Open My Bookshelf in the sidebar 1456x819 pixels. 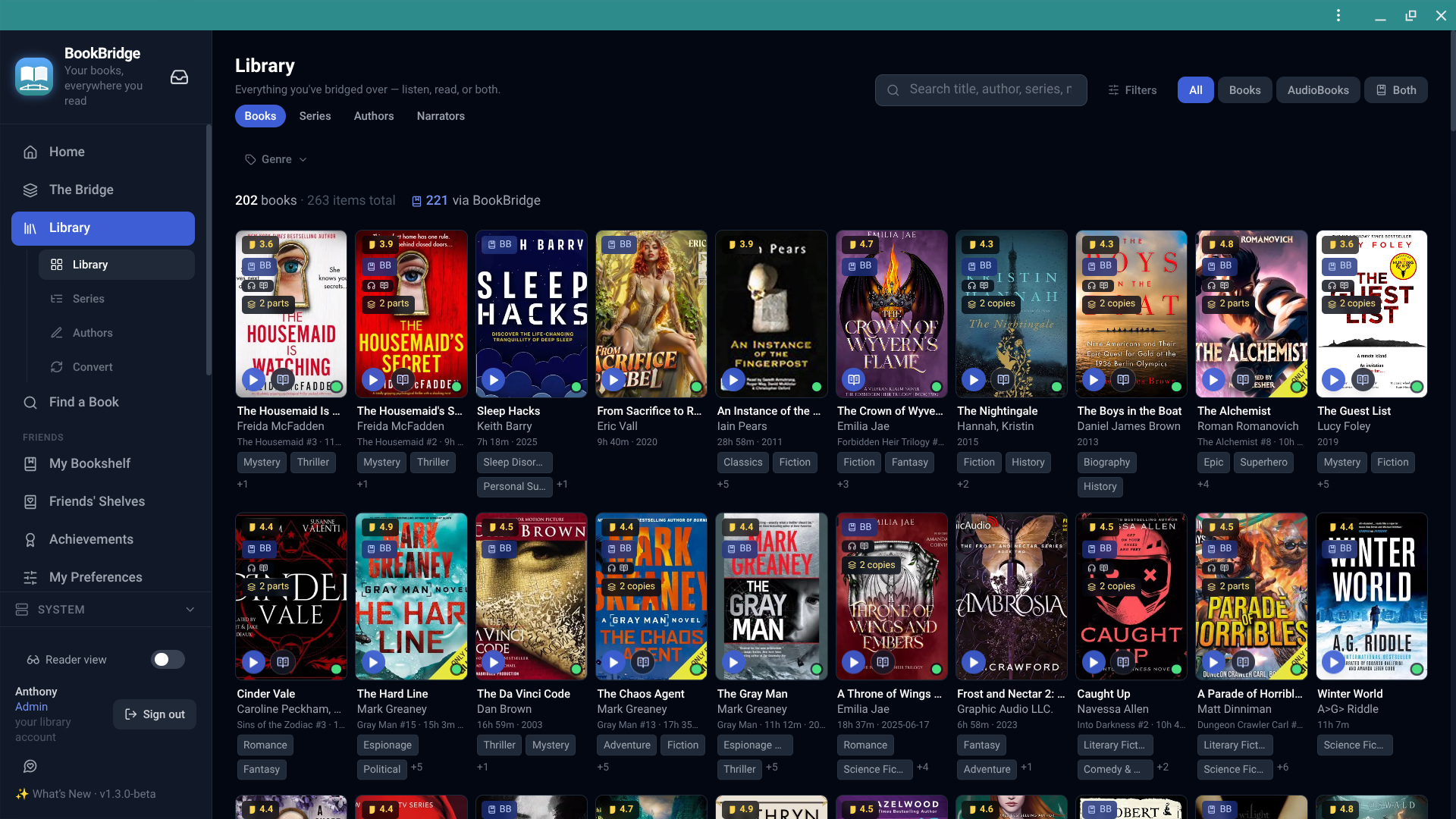(x=103, y=463)
